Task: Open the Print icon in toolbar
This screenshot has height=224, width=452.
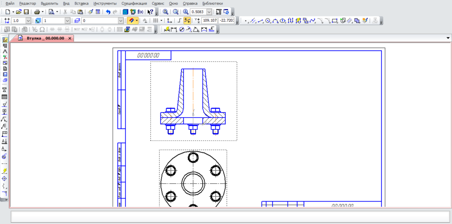Action: coord(37,12)
